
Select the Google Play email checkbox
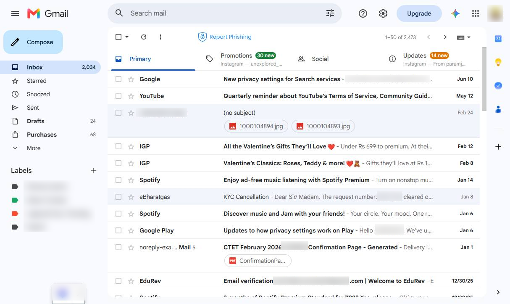coord(118,230)
